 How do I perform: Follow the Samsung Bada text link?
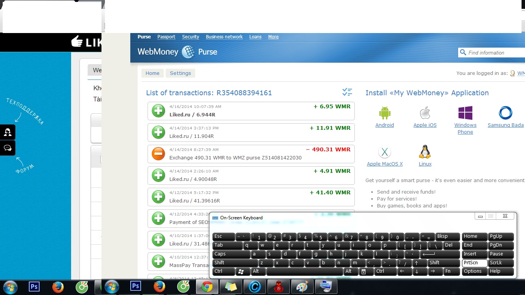(506, 125)
